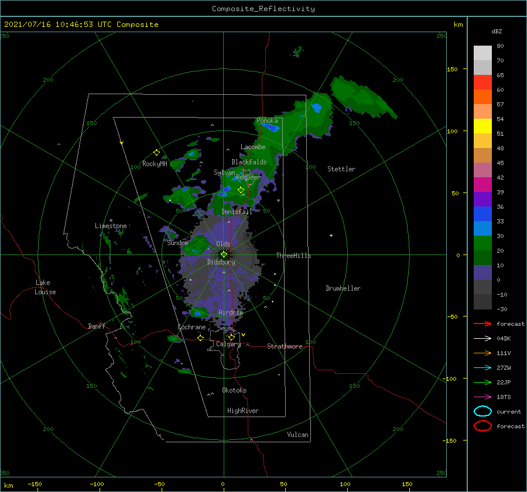Click the Airdrie label
This screenshot has width=527, height=492.
pyautogui.click(x=231, y=312)
